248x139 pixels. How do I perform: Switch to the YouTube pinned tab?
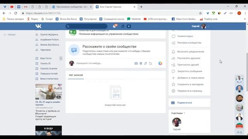click(x=12, y=7)
